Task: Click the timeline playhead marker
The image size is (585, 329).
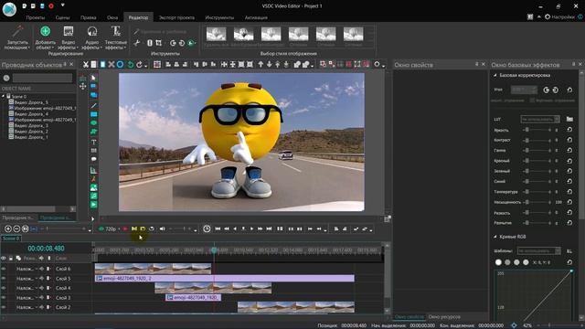Action: pyautogui.click(x=214, y=250)
